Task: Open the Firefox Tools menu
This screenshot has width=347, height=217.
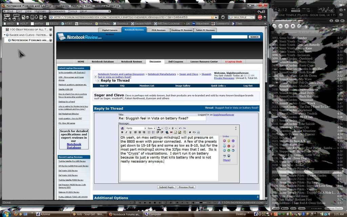Action: [73, 11]
